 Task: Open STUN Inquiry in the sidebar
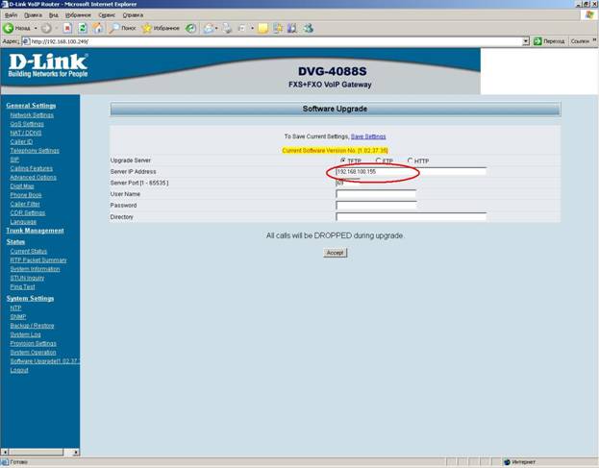[x=27, y=278]
